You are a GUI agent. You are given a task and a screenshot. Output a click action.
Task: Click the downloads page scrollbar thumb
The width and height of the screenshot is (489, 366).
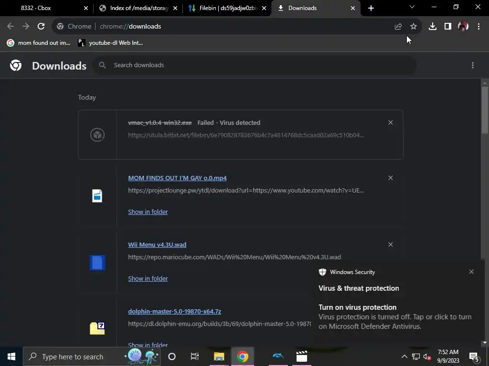[485, 111]
